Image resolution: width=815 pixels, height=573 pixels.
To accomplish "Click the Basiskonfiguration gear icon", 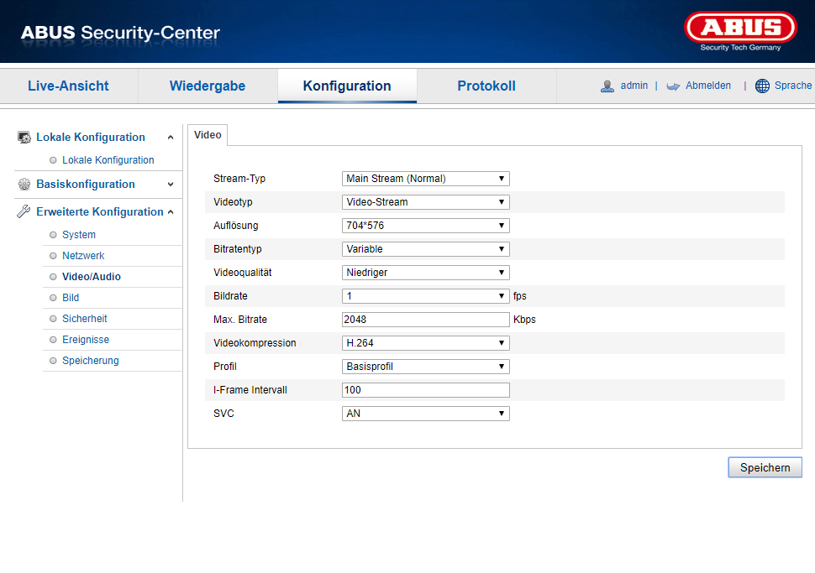I will coord(24,185).
